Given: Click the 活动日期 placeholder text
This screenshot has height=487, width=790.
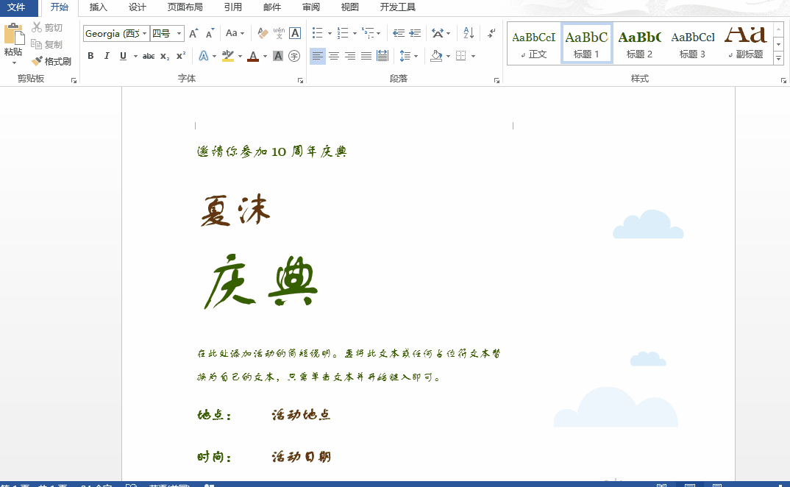Looking at the screenshot, I should pyautogui.click(x=302, y=457).
